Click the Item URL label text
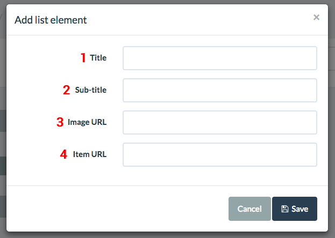Image resolution: width=335 pixels, height=238 pixels. [x=90, y=154]
